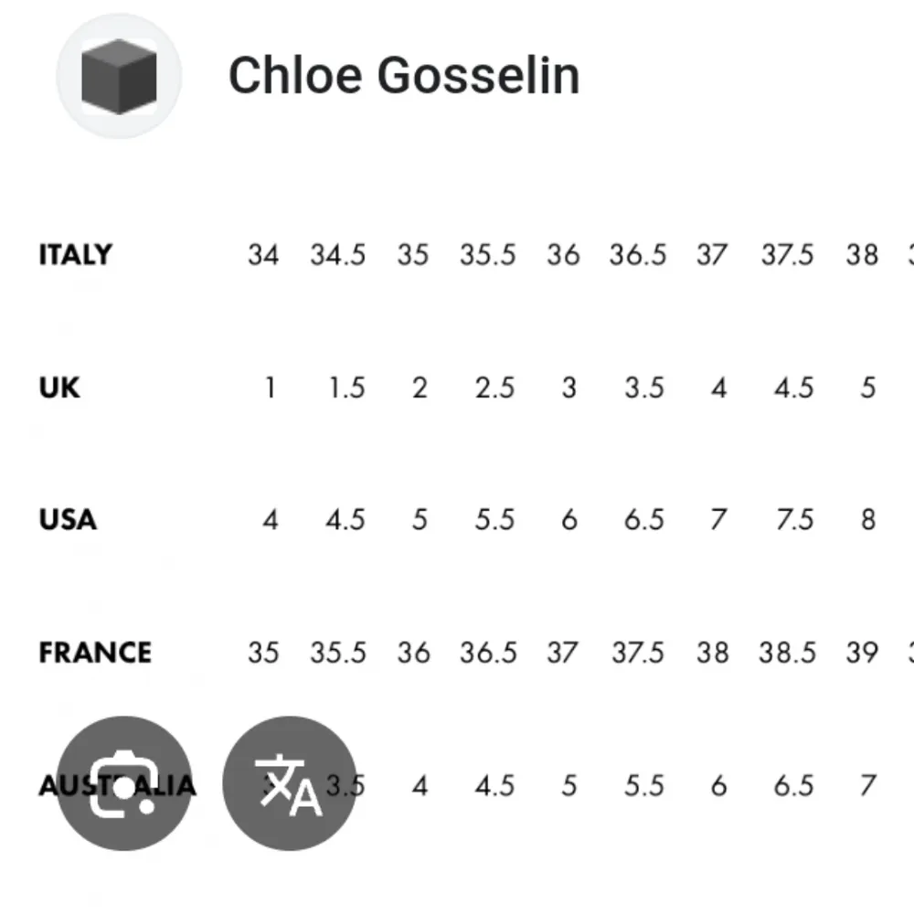The width and height of the screenshot is (914, 914).
Task: Tap size 1.5 in UK row
Action: point(346,388)
